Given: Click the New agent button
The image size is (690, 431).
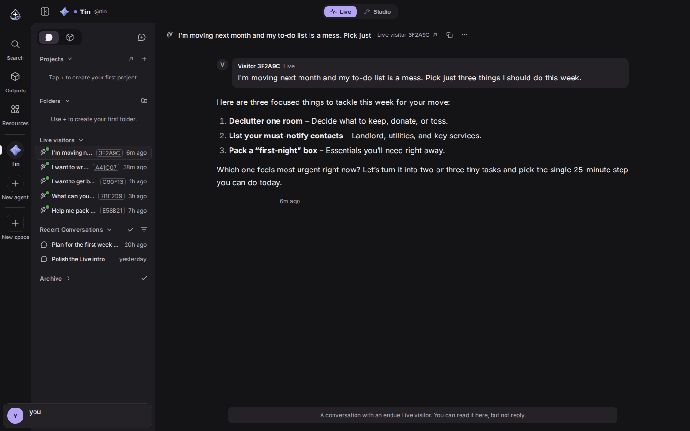Looking at the screenshot, I should point(15,188).
